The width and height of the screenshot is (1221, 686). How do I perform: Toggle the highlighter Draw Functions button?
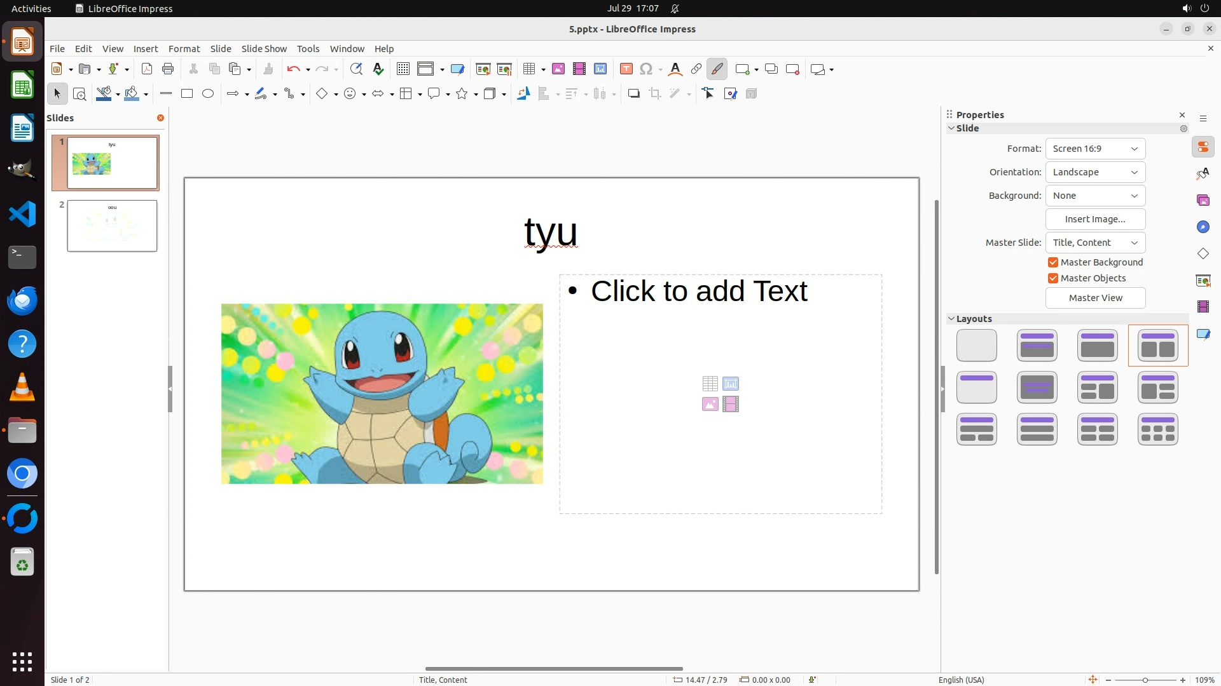coord(717,69)
